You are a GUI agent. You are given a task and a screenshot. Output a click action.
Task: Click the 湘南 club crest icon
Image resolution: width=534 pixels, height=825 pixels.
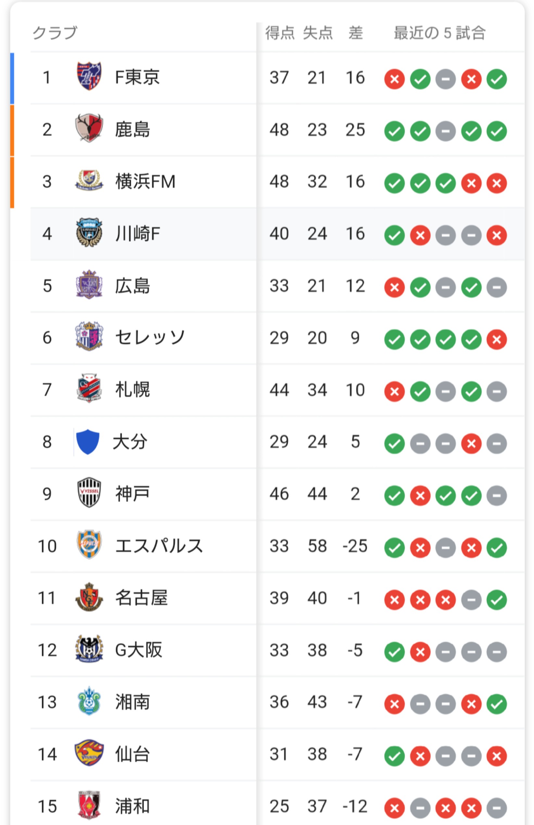(x=89, y=702)
